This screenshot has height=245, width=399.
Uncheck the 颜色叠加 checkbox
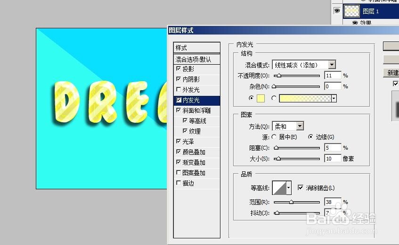click(x=179, y=152)
